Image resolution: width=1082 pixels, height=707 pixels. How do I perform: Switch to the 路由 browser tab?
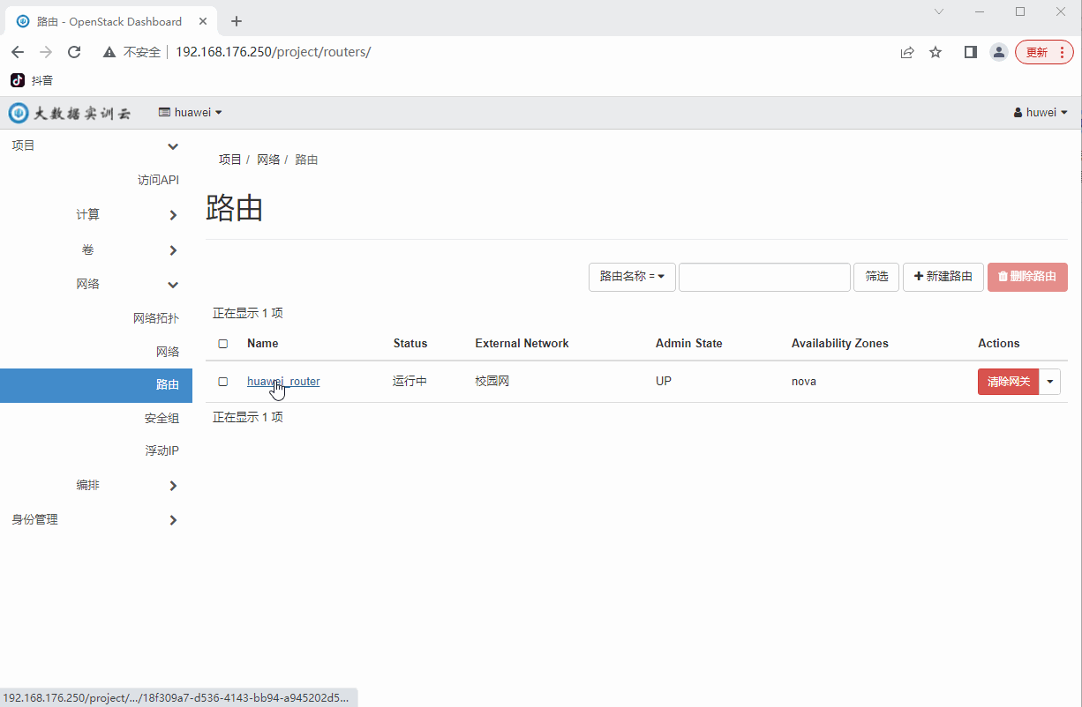pyautogui.click(x=106, y=21)
